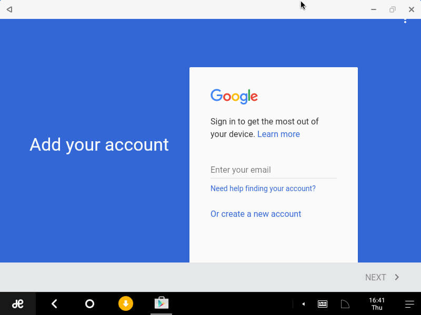Image resolution: width=421 pixels, height=315 pixels.
Task: Open the Learn more link
Action: pos(278,134)
